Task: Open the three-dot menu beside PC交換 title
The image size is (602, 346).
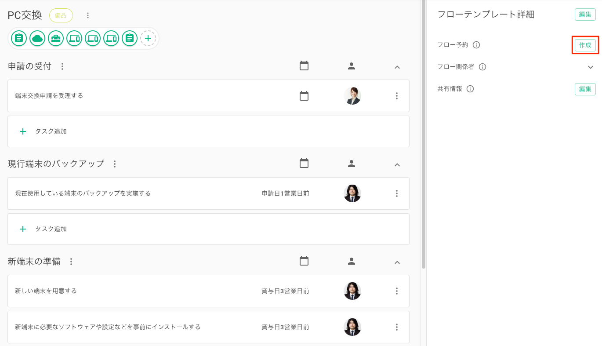Action: [x=88, y=15]
